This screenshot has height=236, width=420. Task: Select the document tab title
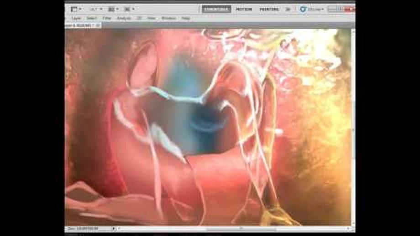(x=79, y=26)
